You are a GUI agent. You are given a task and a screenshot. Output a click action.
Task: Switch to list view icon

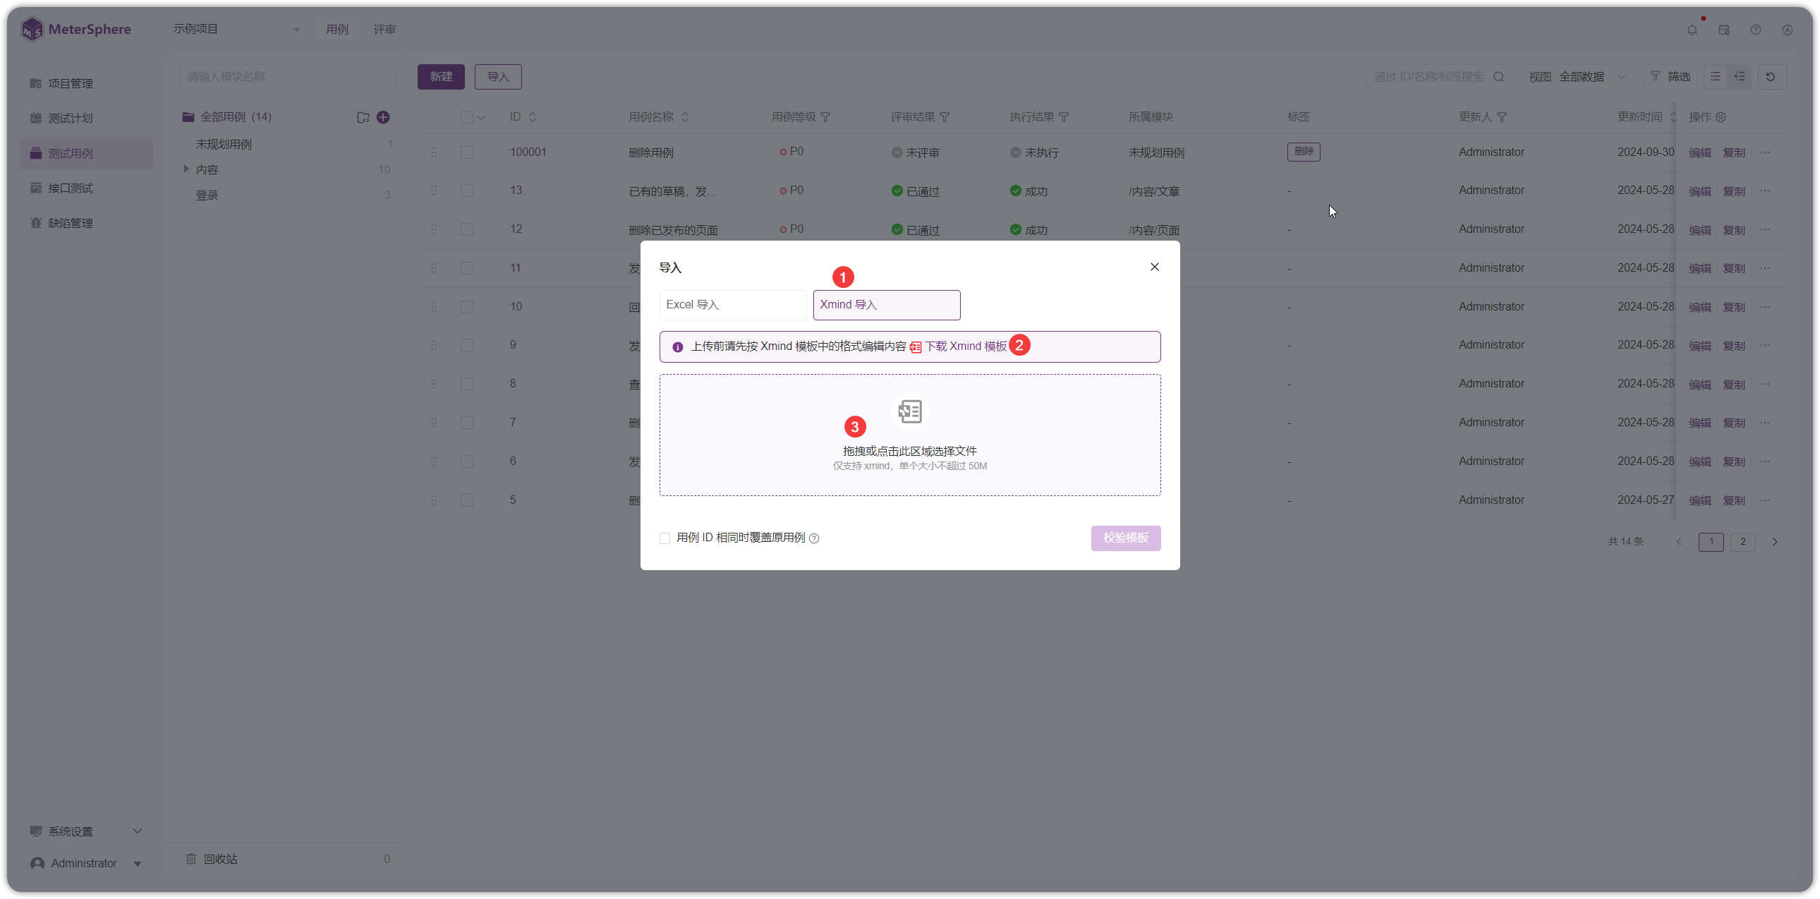tap(1716, 76)
